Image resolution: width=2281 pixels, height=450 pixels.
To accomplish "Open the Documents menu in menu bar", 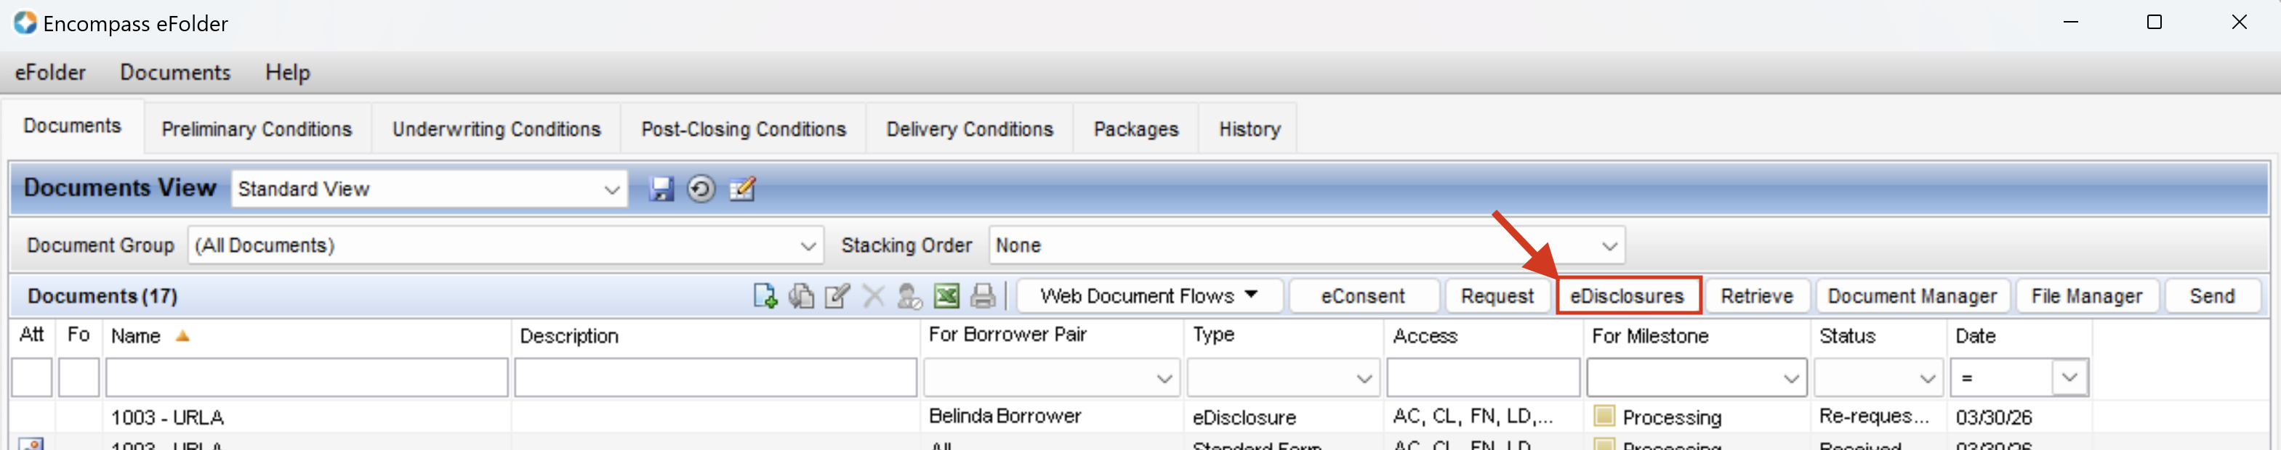I will pyautogui.click(x=175, y=73).
